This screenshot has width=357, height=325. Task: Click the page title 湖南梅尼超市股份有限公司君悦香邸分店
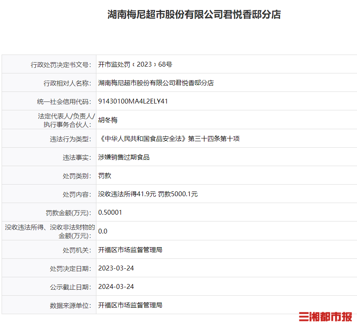pyautogui.click(x=194, y=14)
